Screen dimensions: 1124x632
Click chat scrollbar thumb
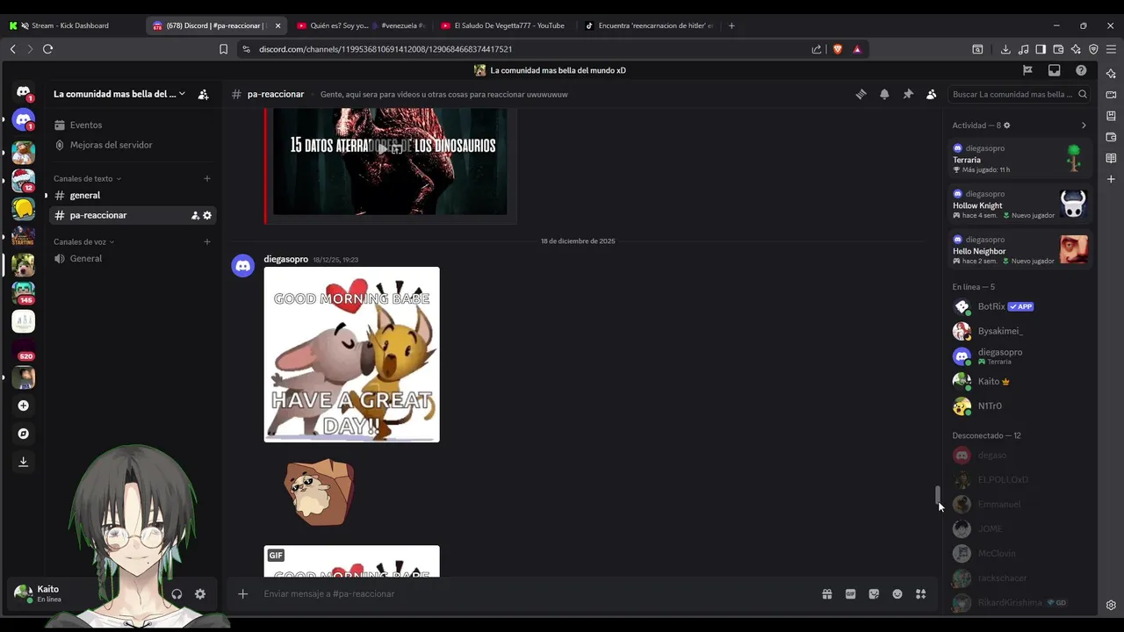(937, 495)
